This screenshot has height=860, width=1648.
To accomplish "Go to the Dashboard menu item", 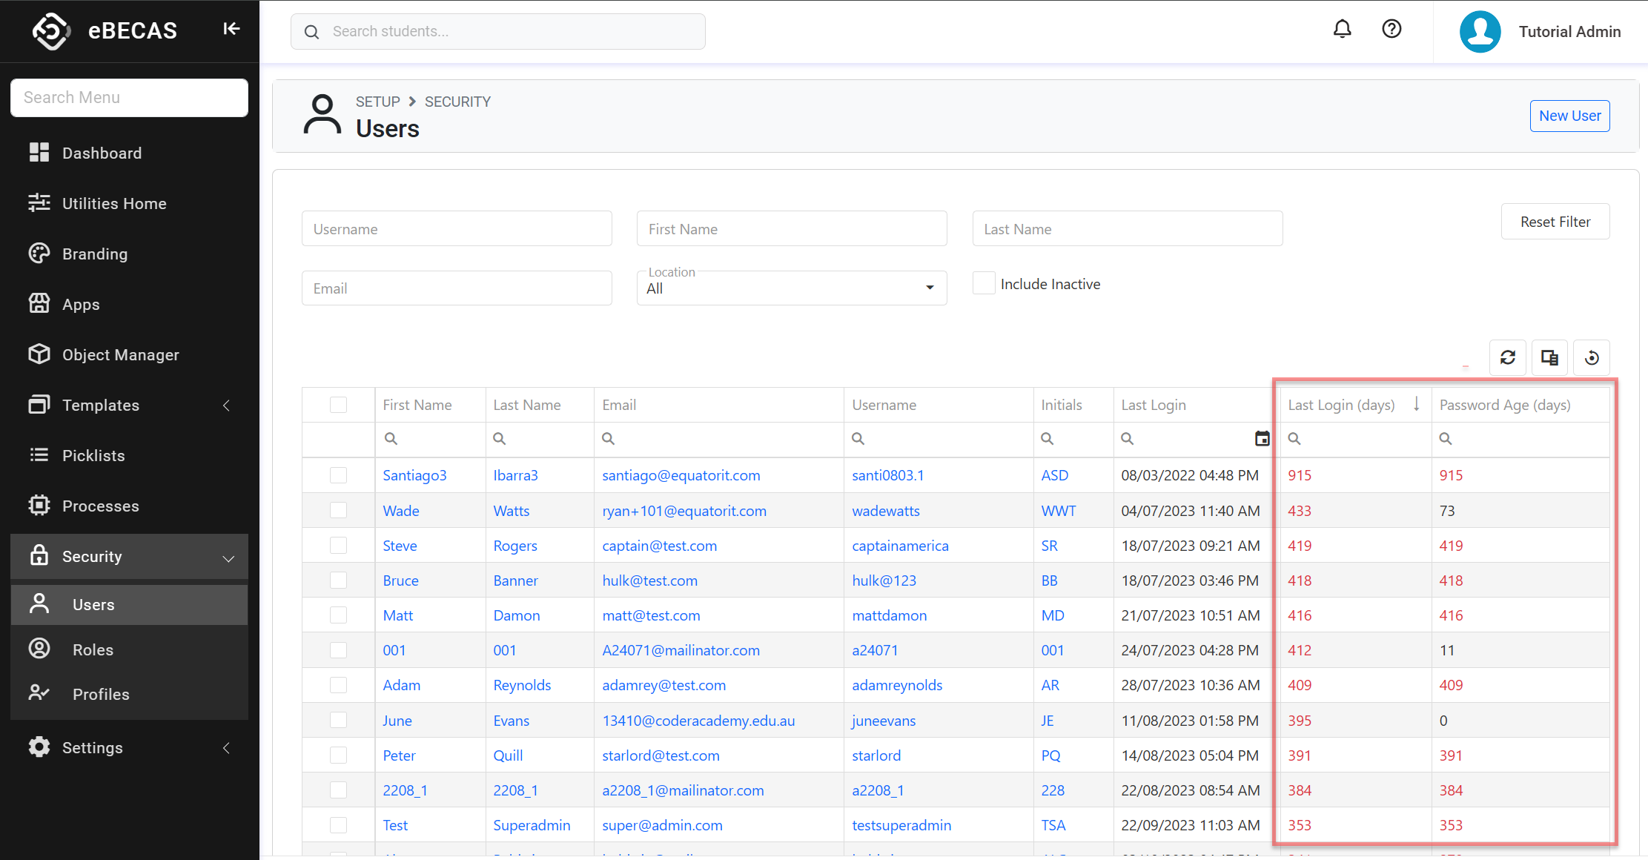I will [x=102, y=153].
